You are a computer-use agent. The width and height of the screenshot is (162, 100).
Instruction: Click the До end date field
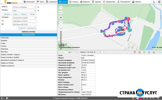pos(24,25)
